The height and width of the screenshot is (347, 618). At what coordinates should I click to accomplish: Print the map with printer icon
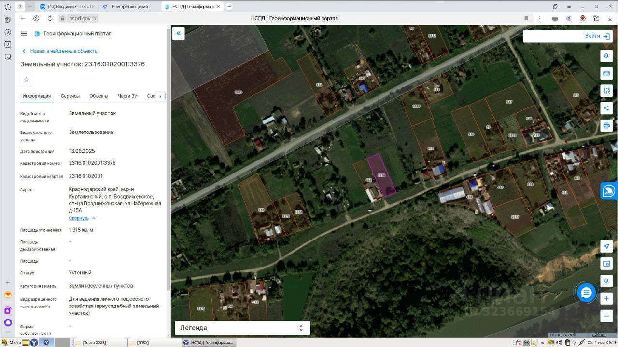pyautogui.click(x=606, y=125)
